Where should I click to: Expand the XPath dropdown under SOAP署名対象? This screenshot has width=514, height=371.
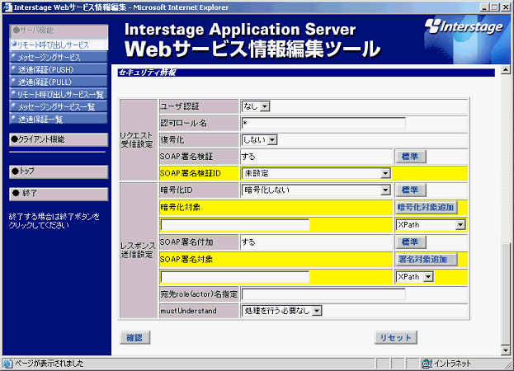(415, 277)
